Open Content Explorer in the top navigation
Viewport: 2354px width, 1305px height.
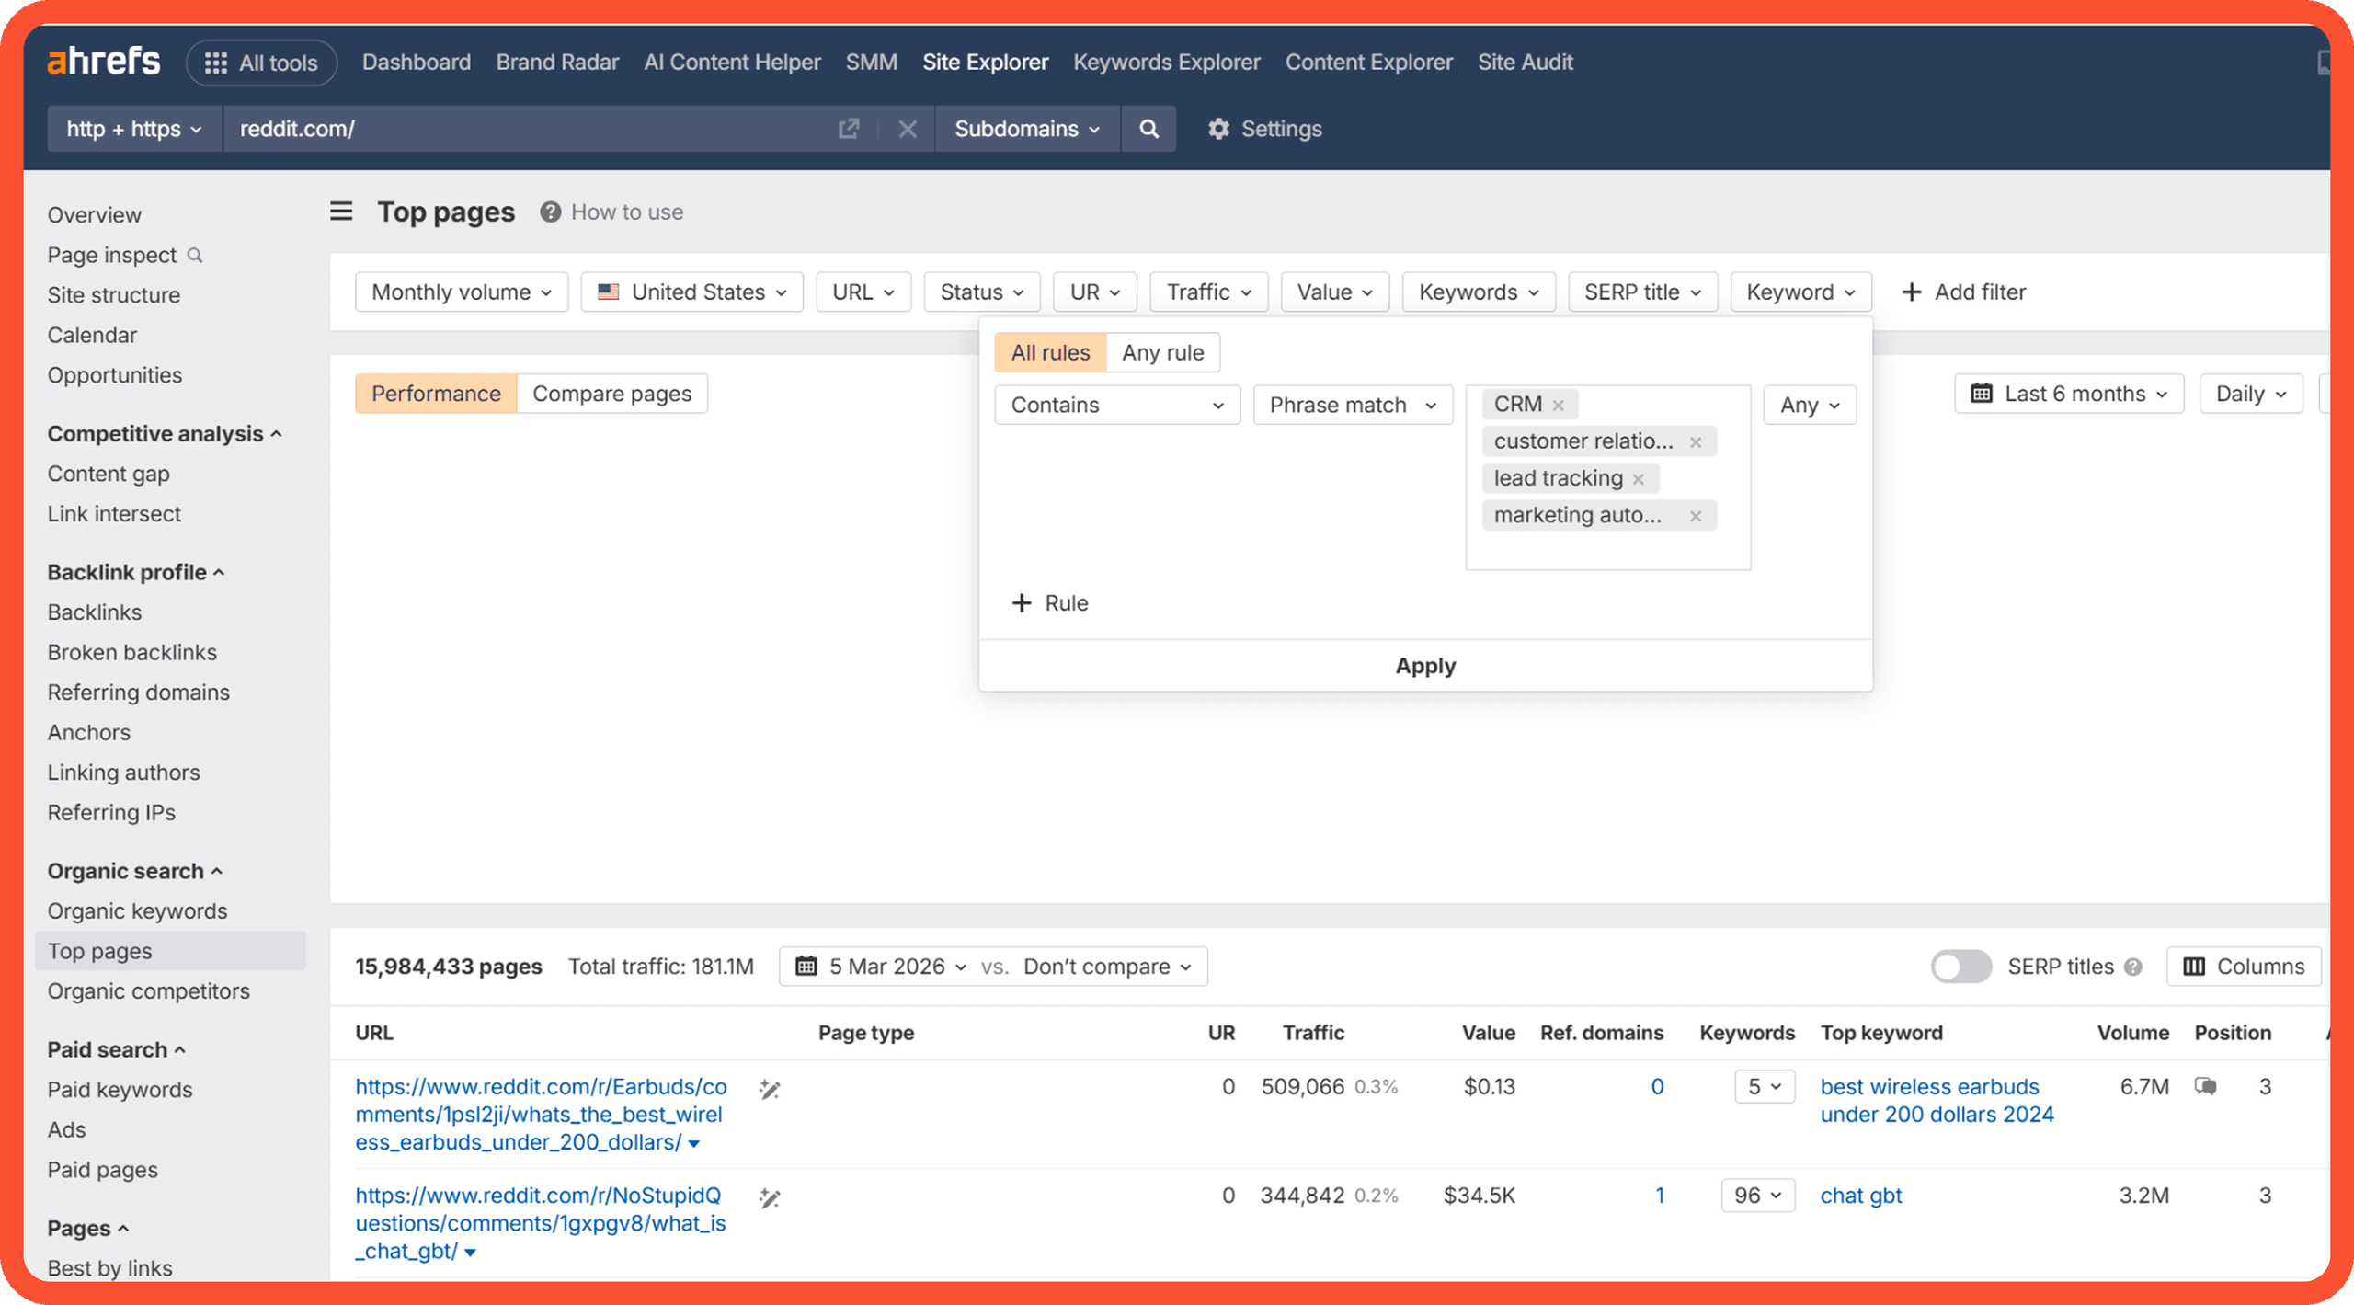click(1368, 62)
